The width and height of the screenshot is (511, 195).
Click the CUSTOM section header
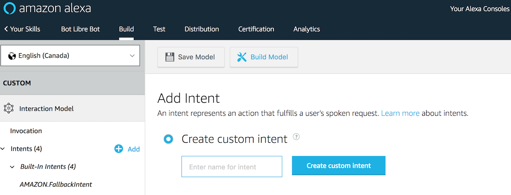click(72, 83)
